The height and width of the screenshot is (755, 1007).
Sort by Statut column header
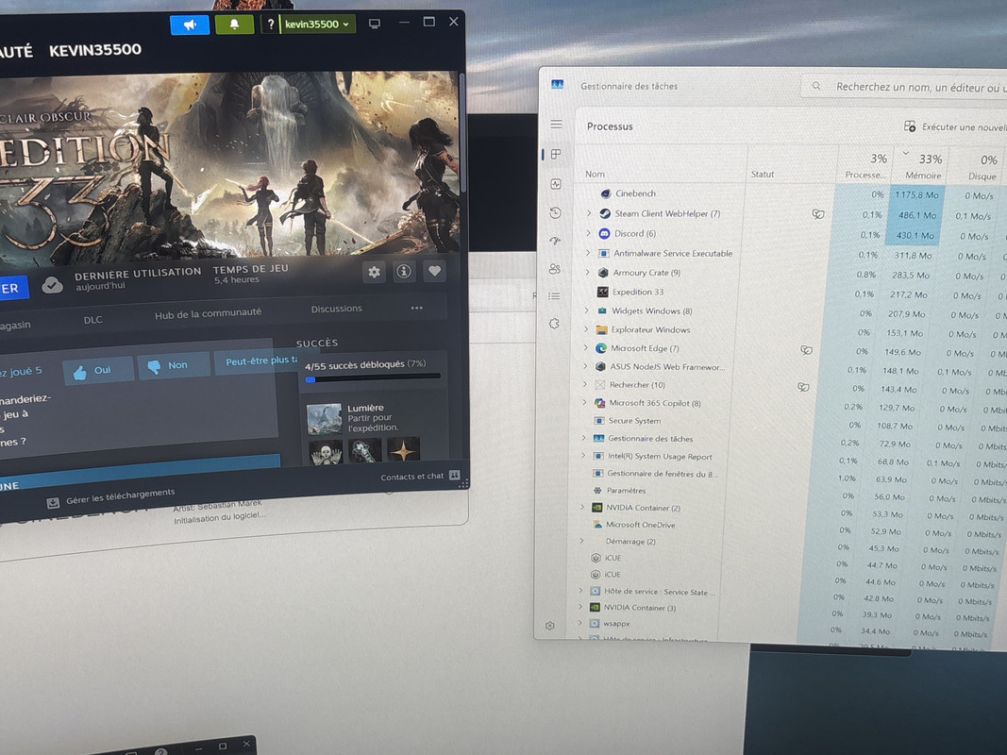click(763, 174)
